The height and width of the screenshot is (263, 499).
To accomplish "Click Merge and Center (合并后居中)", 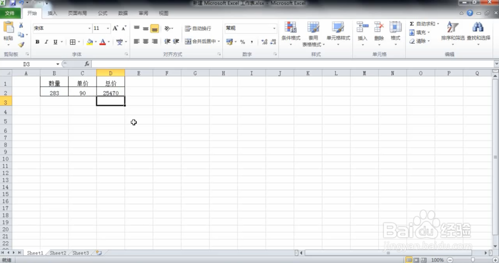I will 201,41.
